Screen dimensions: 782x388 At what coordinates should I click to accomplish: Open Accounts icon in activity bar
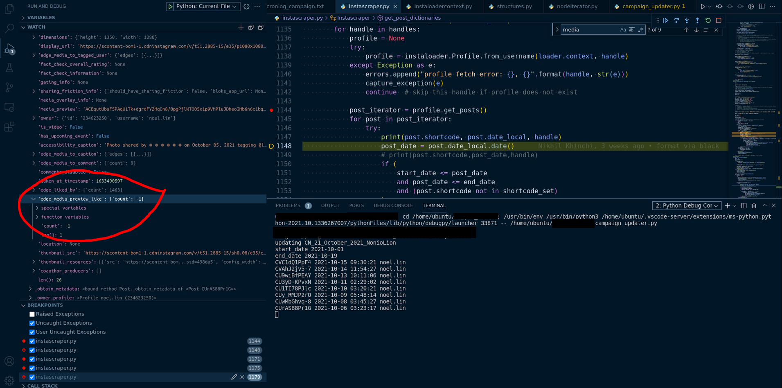(9, 361)
